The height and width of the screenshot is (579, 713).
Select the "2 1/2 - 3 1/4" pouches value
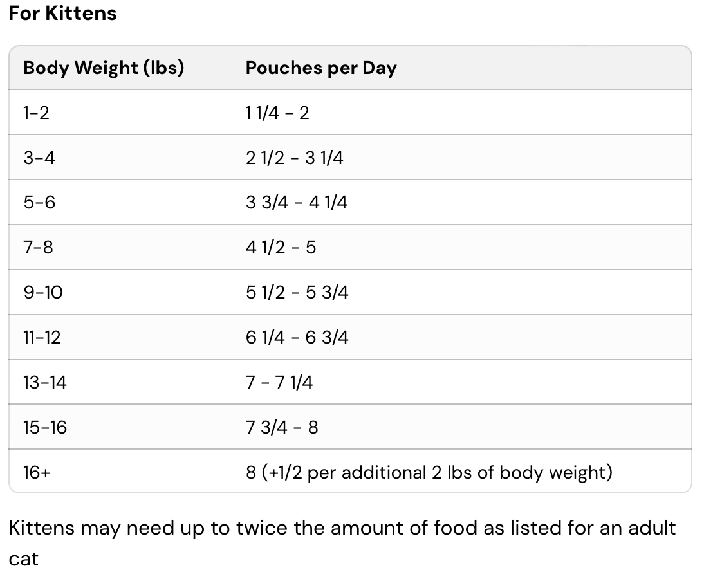coord(294,158)
